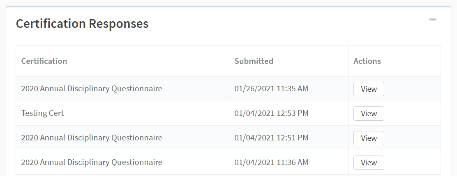Screen dimensions: 457x176
Task: Click empty space right of Testing Cert's View button
Action: pyautogui.click(x=412, y=113)
